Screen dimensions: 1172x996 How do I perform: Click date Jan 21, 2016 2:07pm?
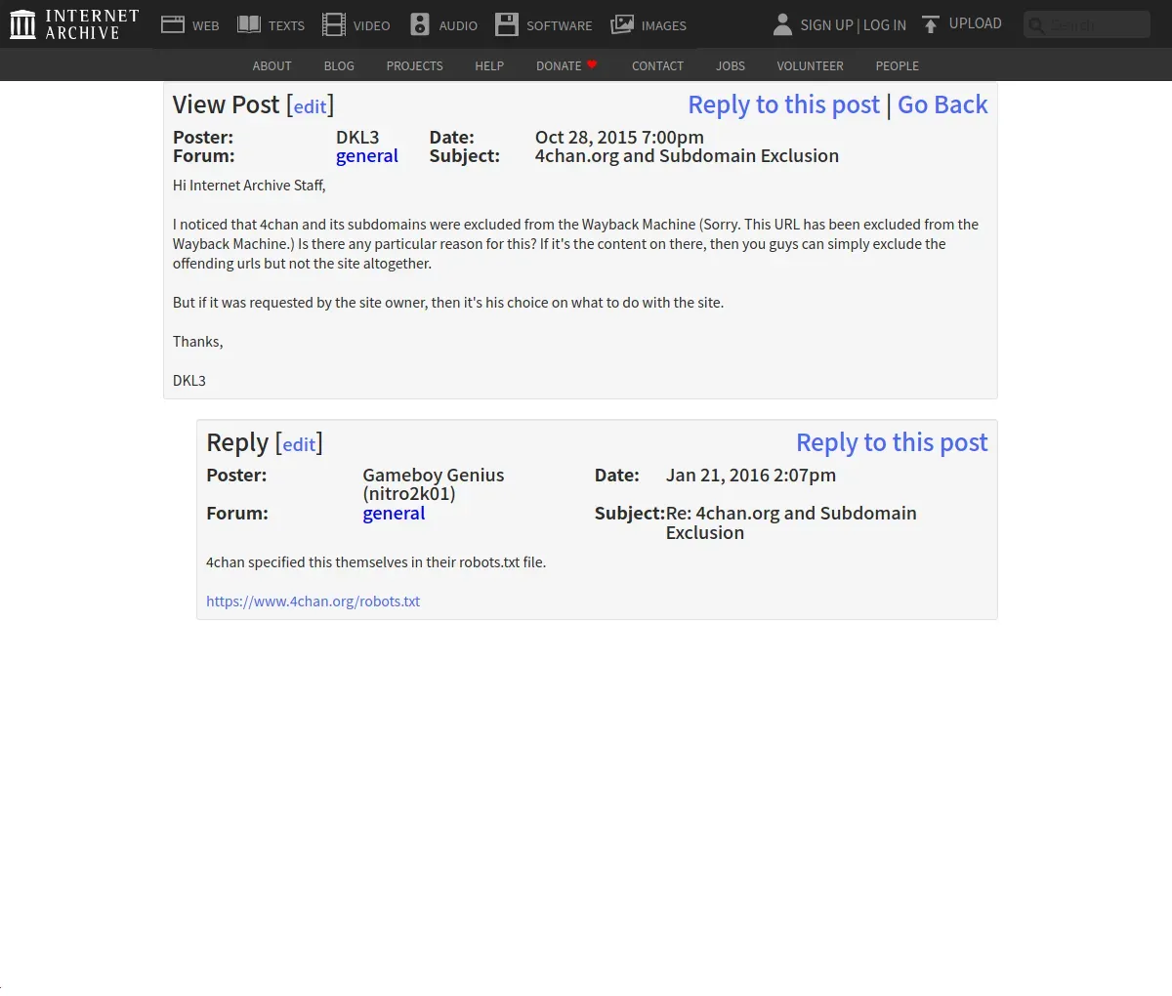pyautogui.click(x=751, y=476)
